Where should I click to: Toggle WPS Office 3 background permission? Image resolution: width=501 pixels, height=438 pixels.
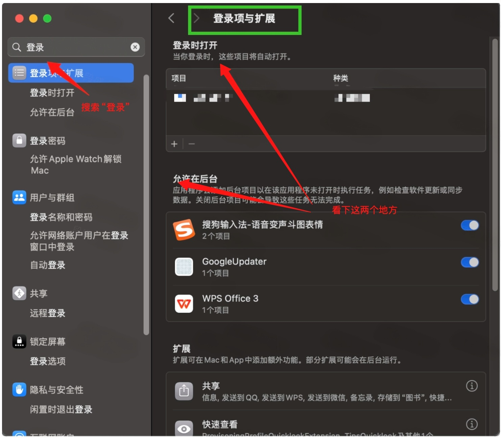[x=470, y=299]
